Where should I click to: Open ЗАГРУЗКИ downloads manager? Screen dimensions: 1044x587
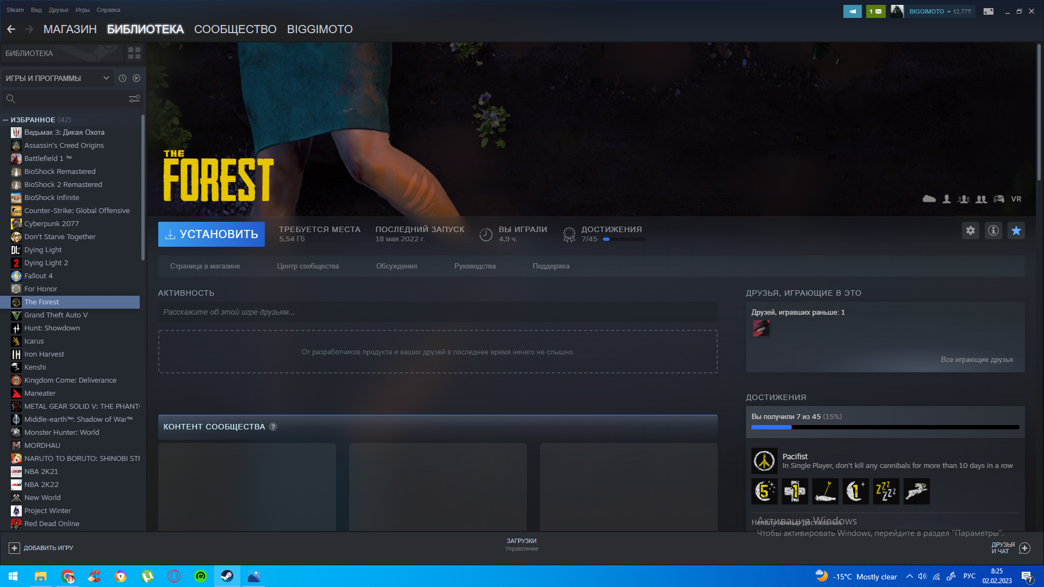tap(521, 545)
